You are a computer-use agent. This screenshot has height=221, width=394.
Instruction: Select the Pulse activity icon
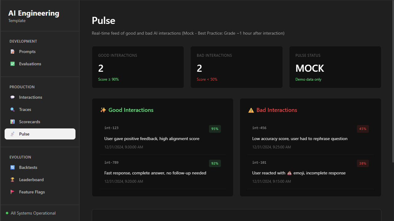(13, 134)
